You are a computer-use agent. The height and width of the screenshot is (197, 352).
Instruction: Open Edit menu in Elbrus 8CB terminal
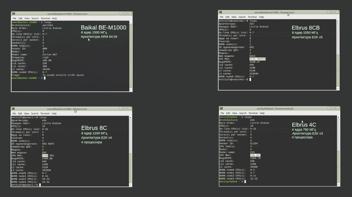(228, 17)
